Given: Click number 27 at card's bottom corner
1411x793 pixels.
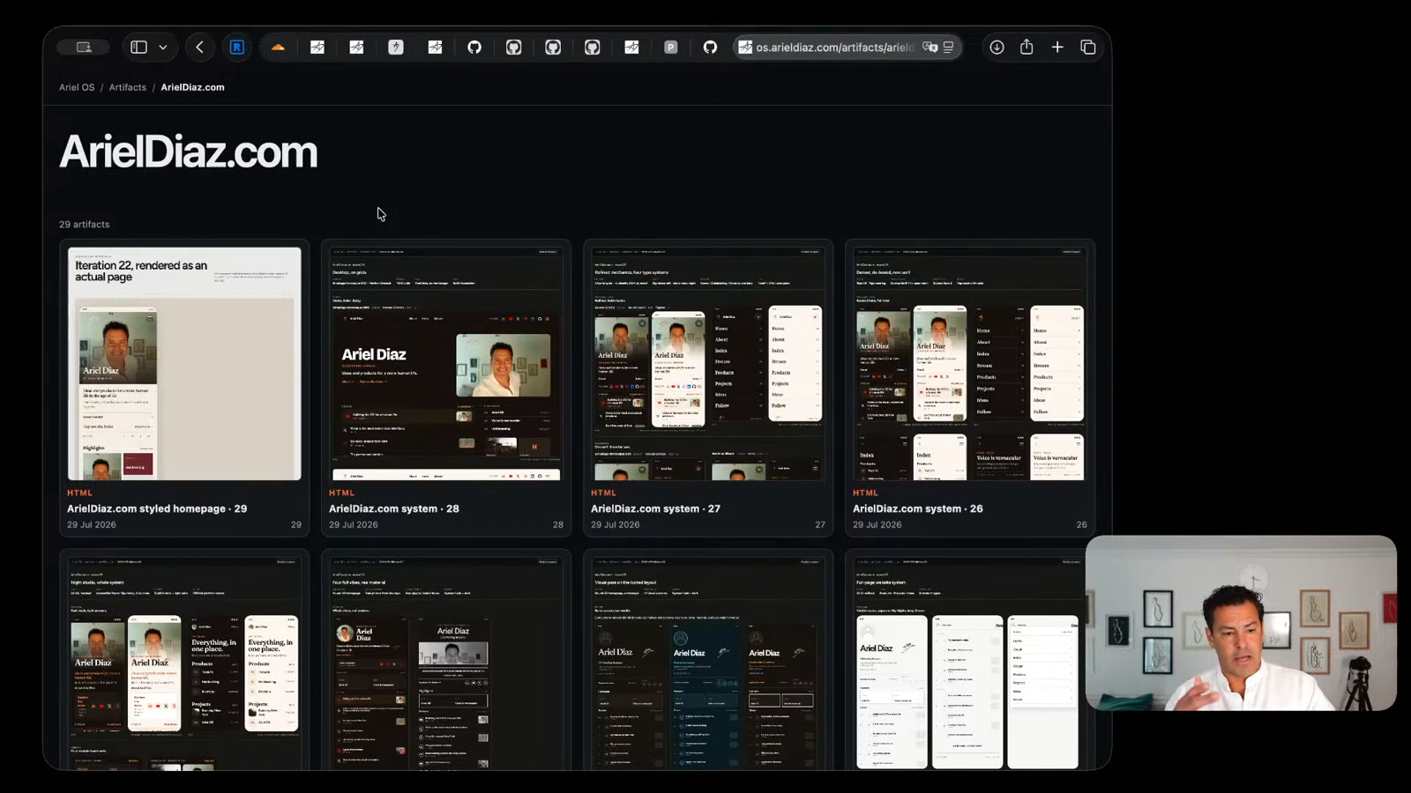Looking at the screenshot, I should [x=820, y=524].
